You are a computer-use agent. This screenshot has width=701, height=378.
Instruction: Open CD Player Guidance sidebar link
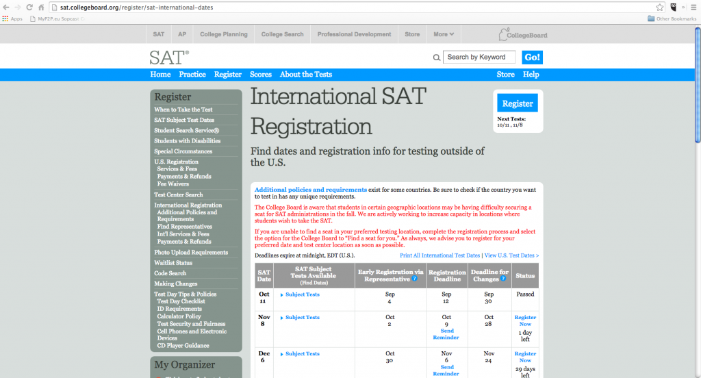(x=183, y=346)
